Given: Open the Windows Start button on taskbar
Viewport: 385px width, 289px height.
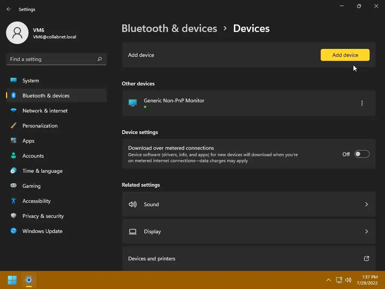Looking at the screenshot, I should coord(12,280).
